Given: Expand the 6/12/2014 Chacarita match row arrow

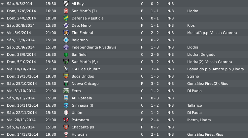Looking at the screenshot, I should [x=3, y=127].
